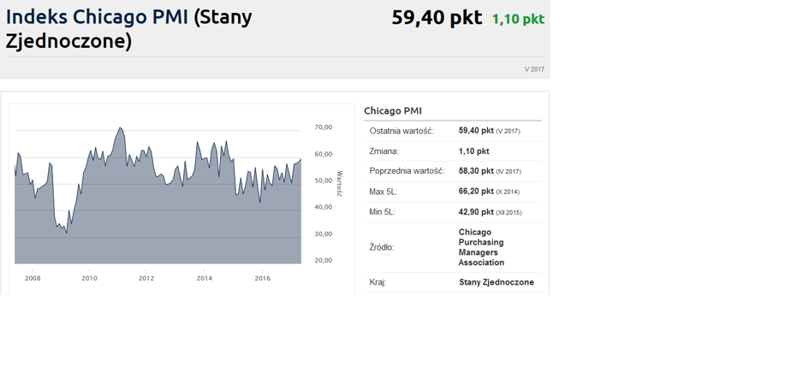Image resolution: width=809 pixels, height=389 pixels.
Task: Click the vertical Wartość axis title
Action: [x=340, y=184]
